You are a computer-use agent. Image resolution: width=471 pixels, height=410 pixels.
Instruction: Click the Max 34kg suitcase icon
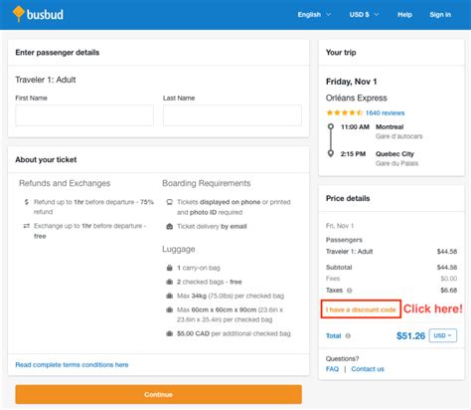(x=170, y=296)
